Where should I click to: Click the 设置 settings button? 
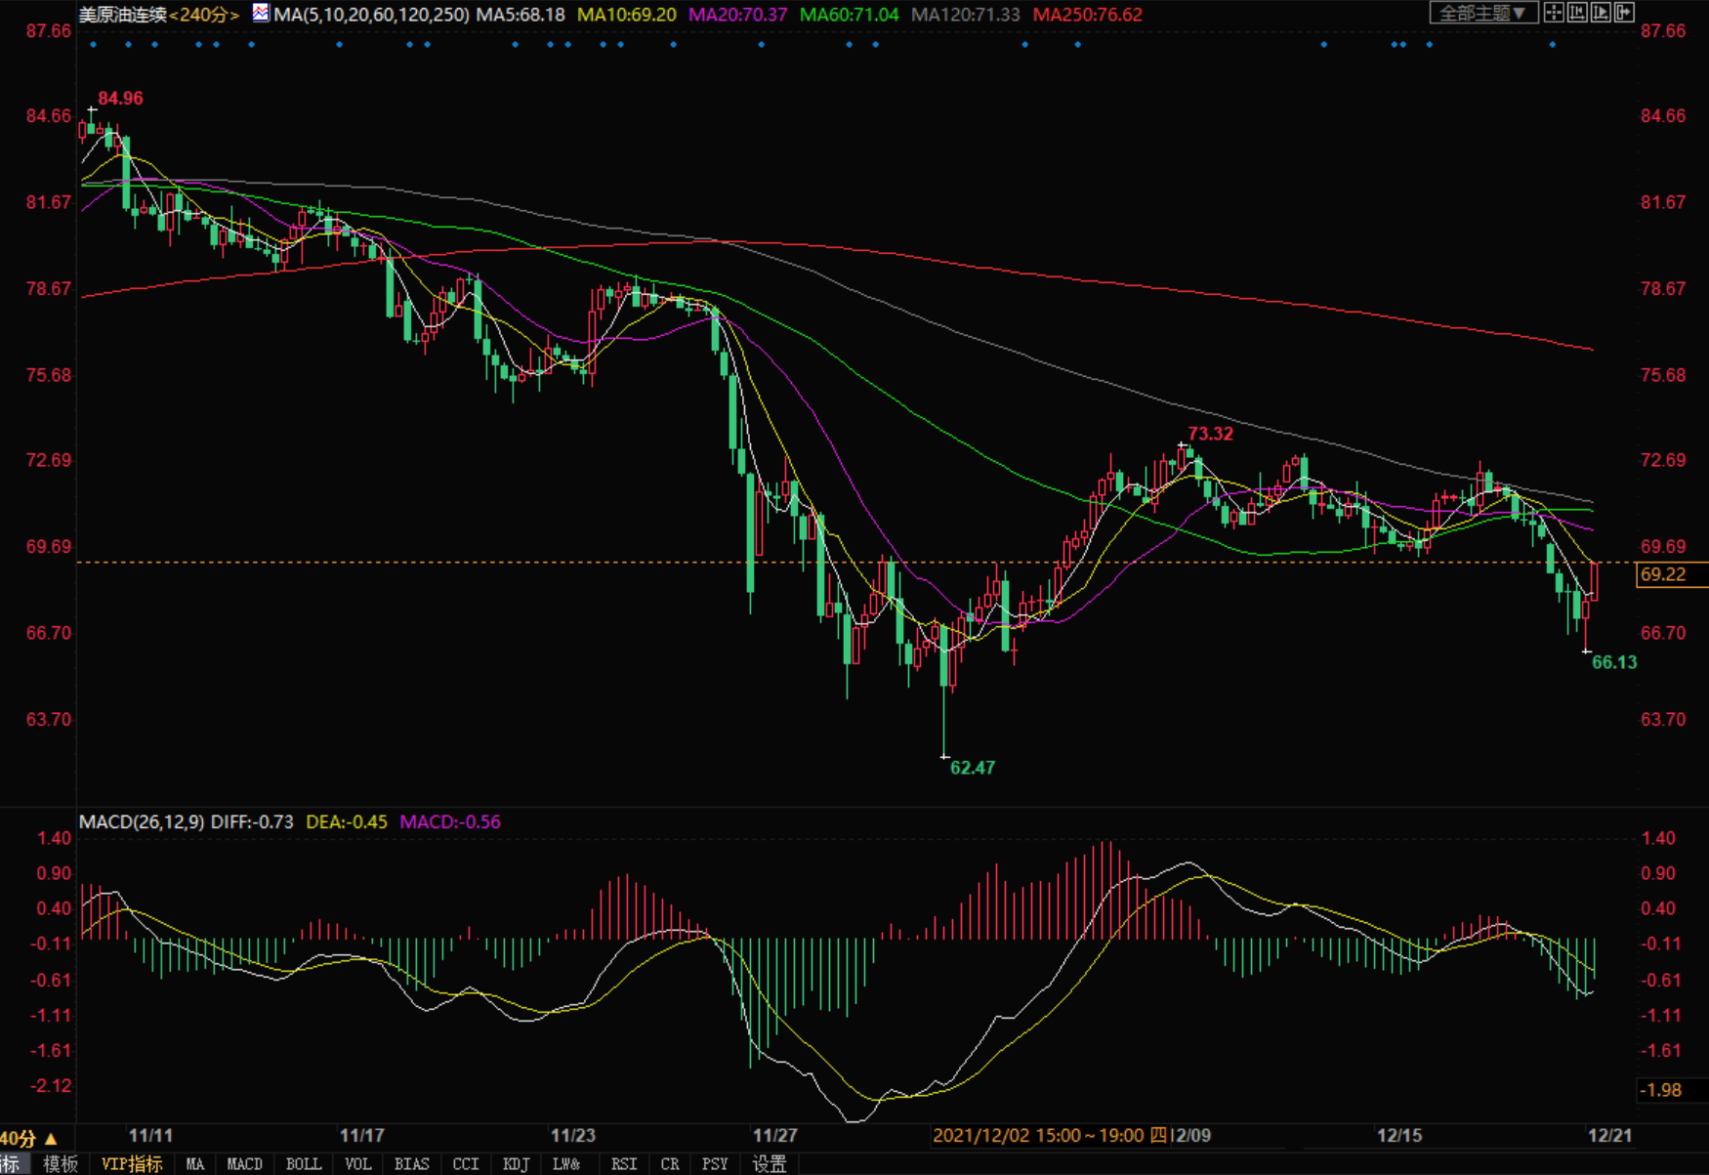[769, 1164]
